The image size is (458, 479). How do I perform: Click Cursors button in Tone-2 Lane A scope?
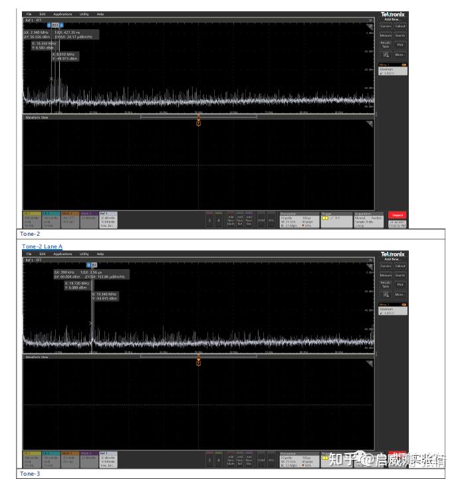[x=386, y=266]
